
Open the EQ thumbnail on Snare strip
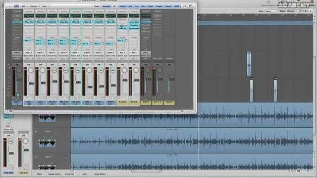[x=41, y=15]
